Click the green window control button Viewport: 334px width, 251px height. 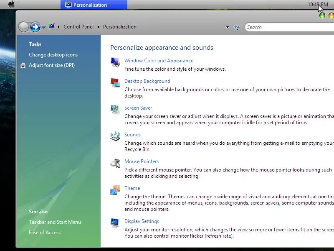[322, 15]
